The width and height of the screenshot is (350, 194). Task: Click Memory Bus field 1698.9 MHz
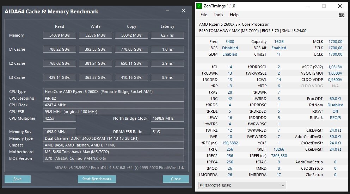pyautogui.click(x=59, y=132)
